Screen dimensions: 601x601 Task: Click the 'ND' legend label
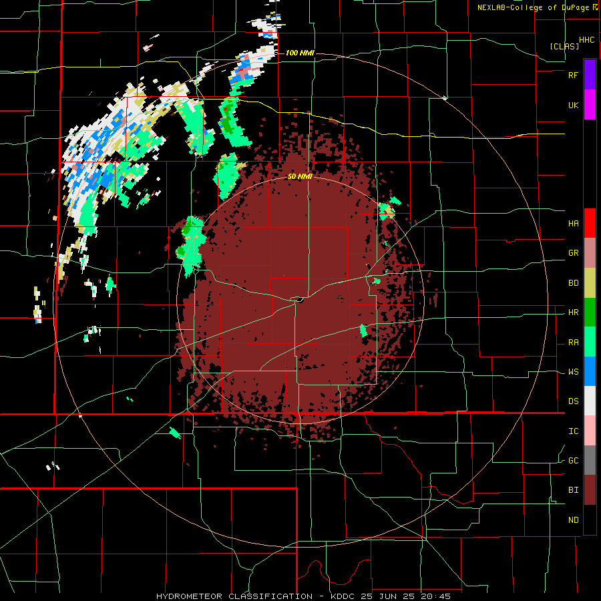[573, 520]
